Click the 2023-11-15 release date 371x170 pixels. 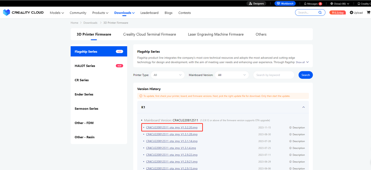265,128
